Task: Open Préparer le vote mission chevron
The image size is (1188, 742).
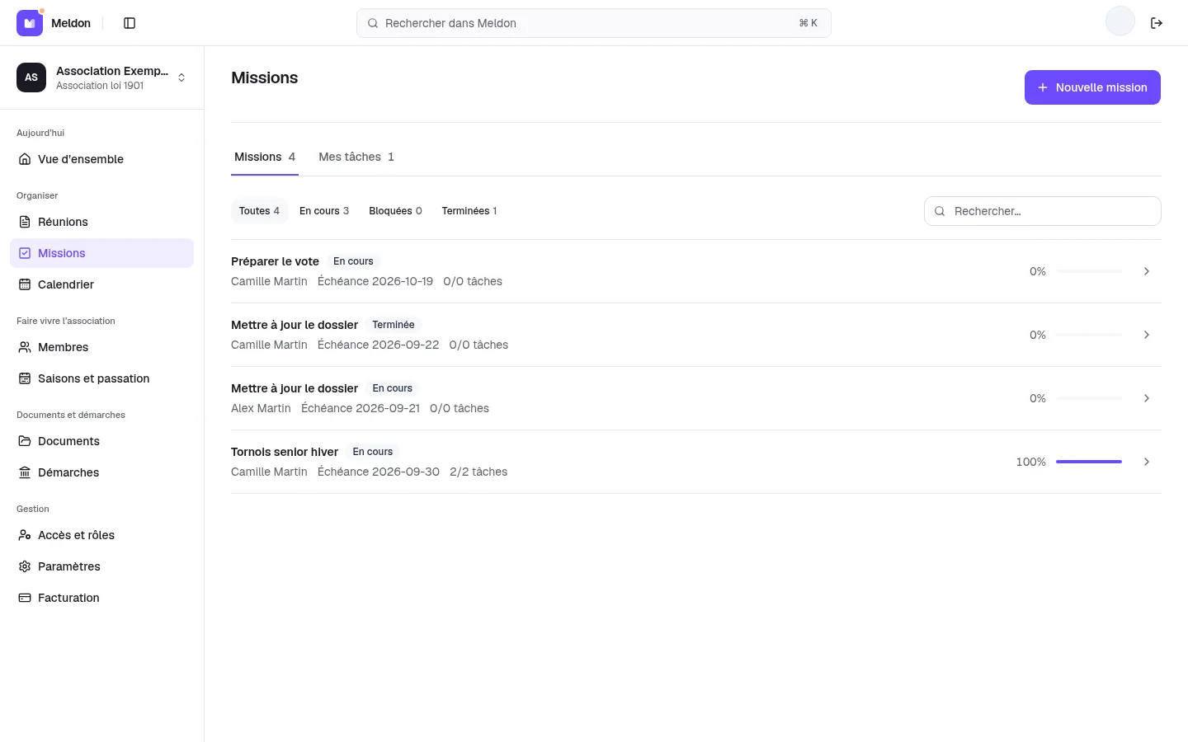Action: pyautogui.click(x=1147, y=271)
